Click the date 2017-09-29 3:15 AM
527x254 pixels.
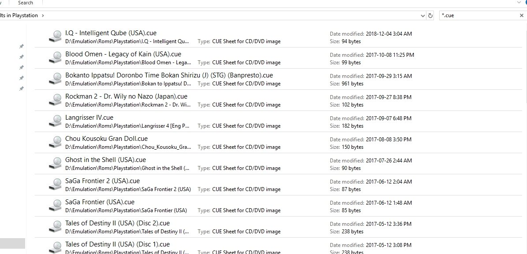pyautogui.click(x=389, y=76)
